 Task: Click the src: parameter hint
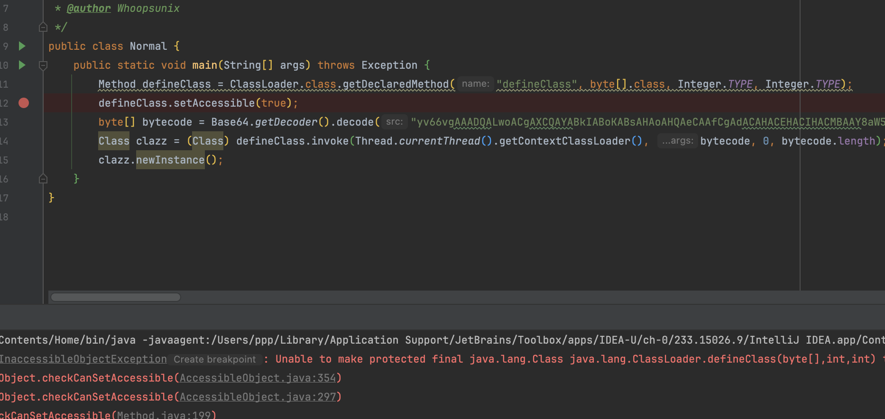pos(395,122)
